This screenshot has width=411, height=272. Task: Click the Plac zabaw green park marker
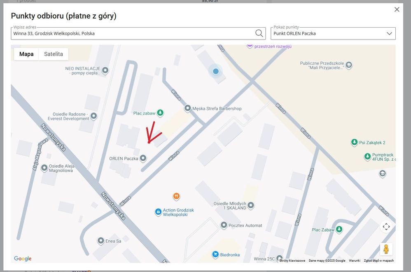pos(160,113)
